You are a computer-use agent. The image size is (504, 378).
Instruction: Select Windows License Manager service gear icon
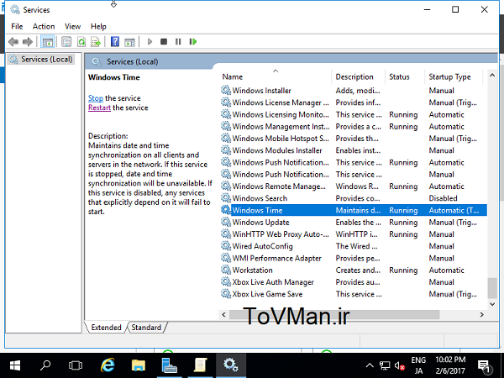point(226,102)
